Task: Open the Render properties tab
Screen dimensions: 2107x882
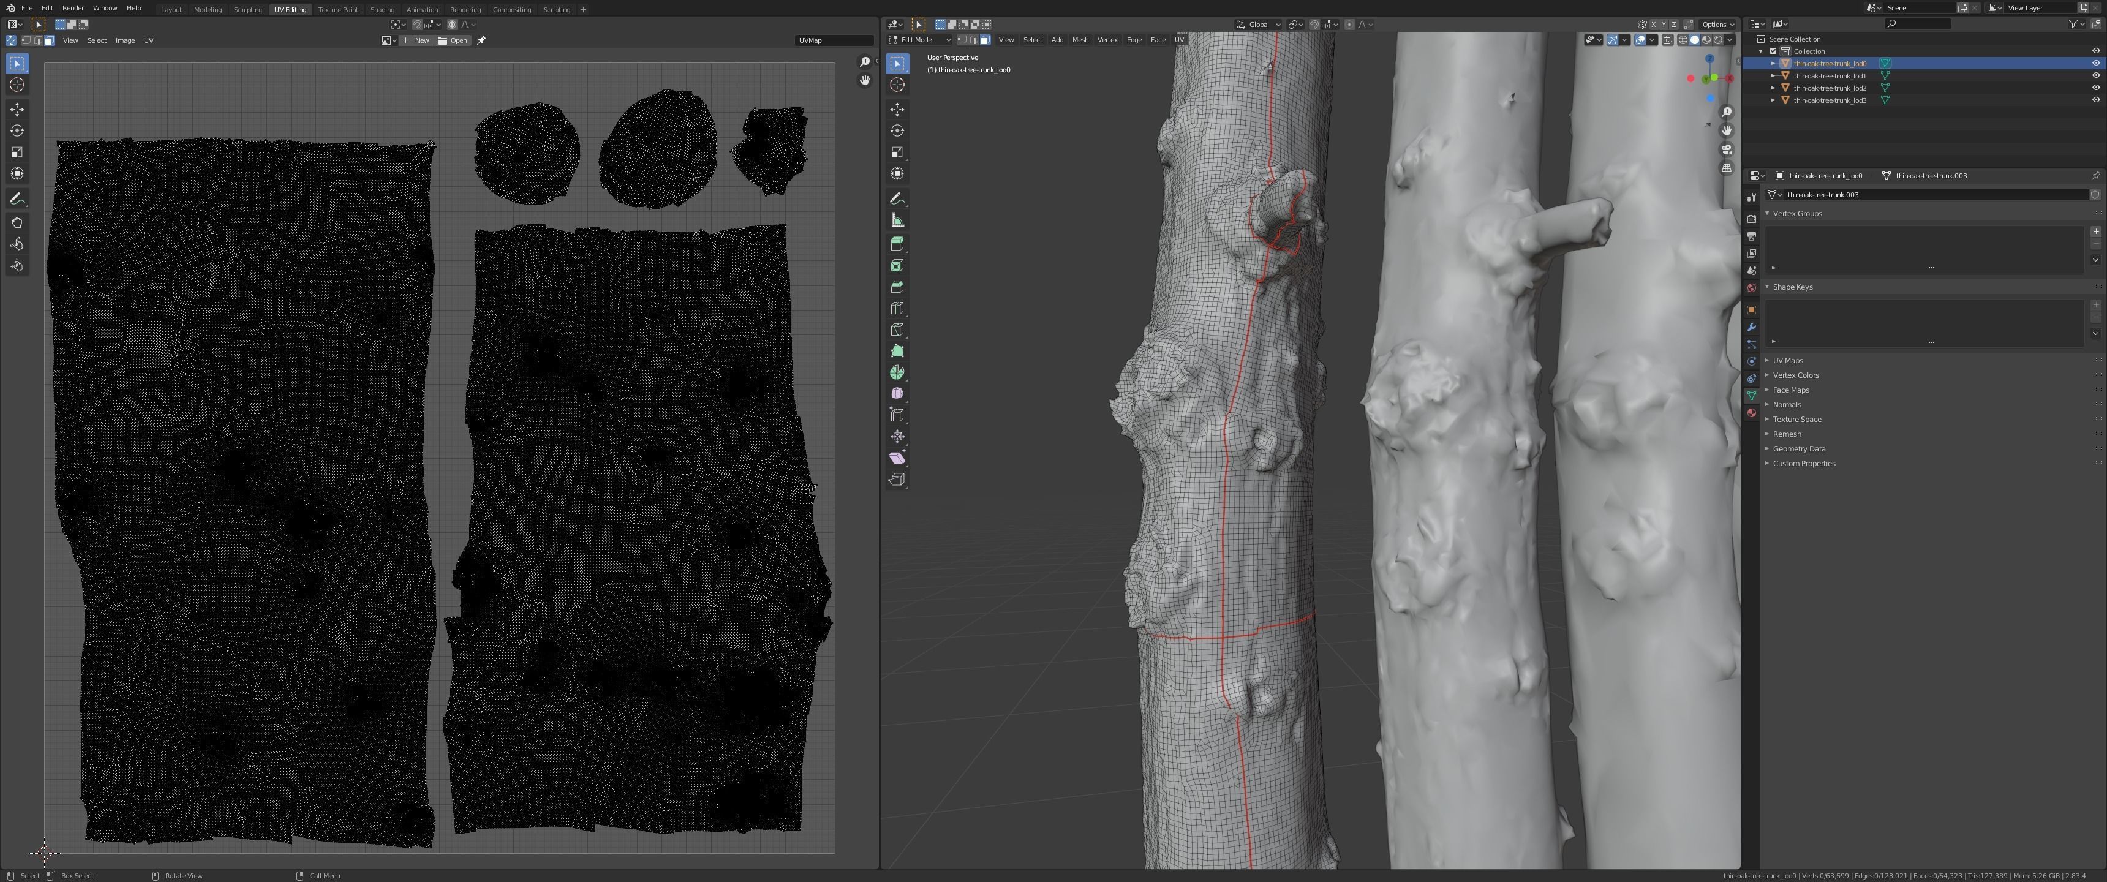Action: (1751, 219)
